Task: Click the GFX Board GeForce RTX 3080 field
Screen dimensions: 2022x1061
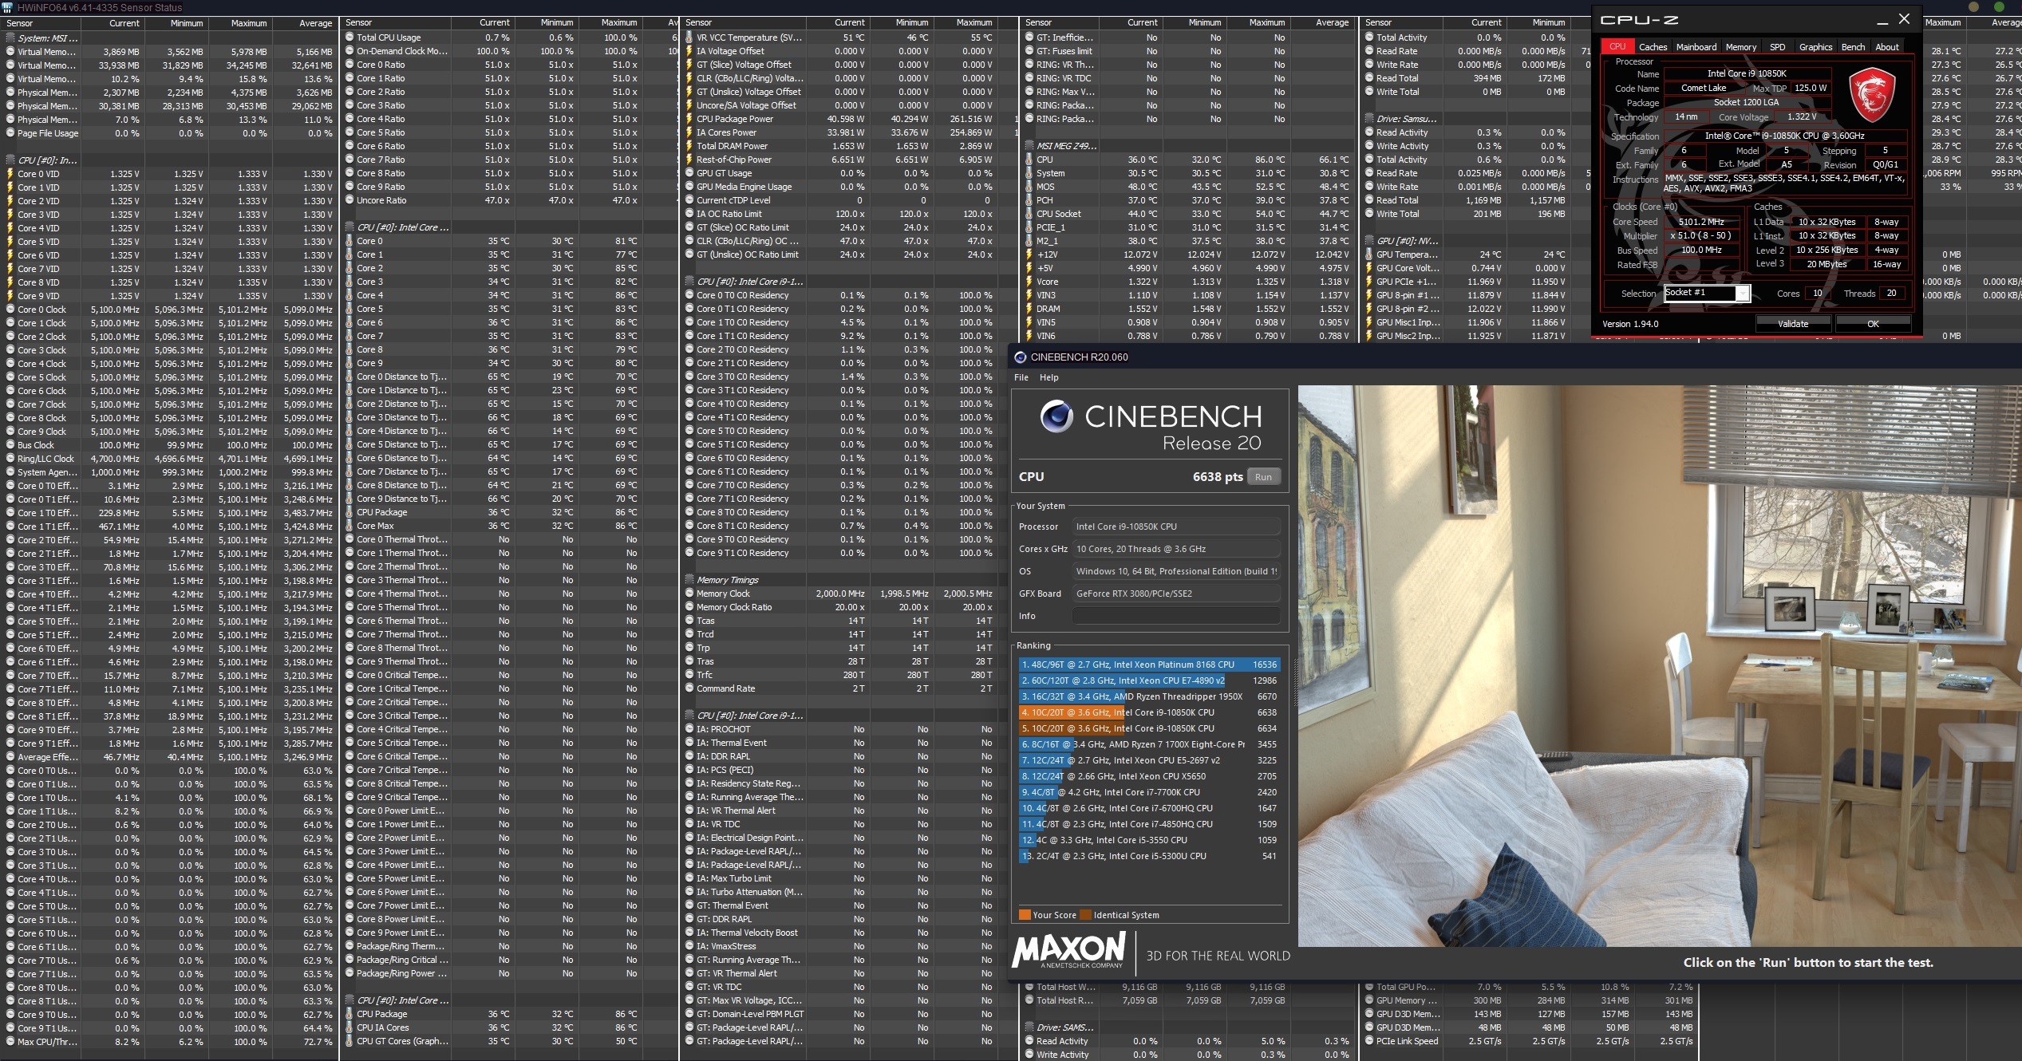Action: coord(1176,594)
